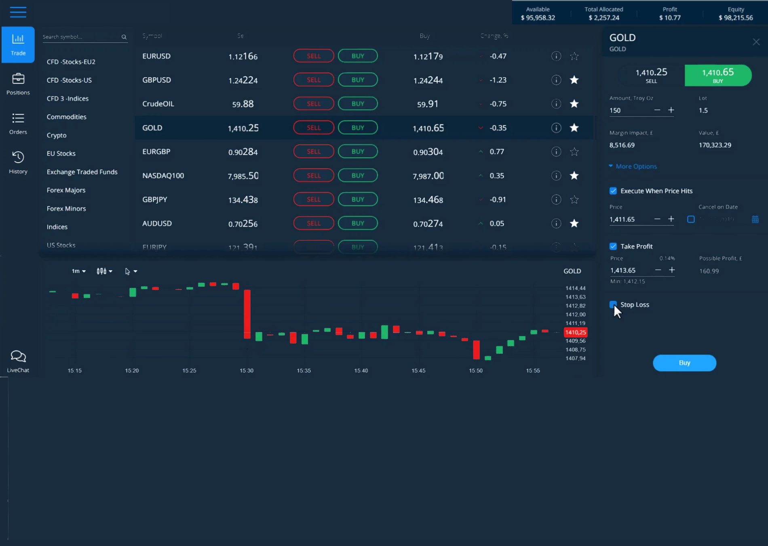Screen dimensions: 768x546
Task: Open the Orders list icon
Action: [18, 118]
